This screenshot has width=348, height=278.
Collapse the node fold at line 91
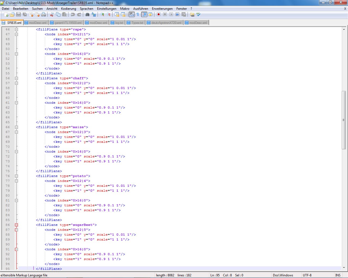(16, 249)
